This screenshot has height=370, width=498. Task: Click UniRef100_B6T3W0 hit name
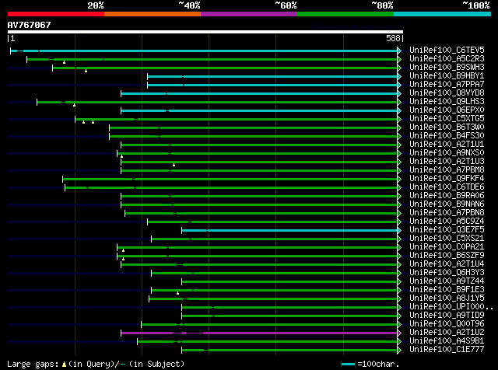(x=447, y=127)
